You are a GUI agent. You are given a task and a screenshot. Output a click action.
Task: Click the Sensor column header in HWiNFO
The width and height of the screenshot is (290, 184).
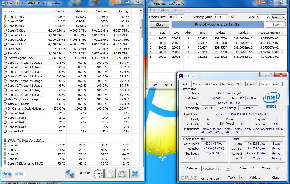coord(23,11)
